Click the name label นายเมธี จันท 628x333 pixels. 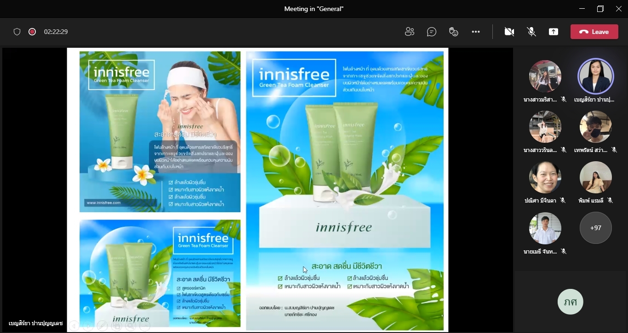tap(540, 251)
